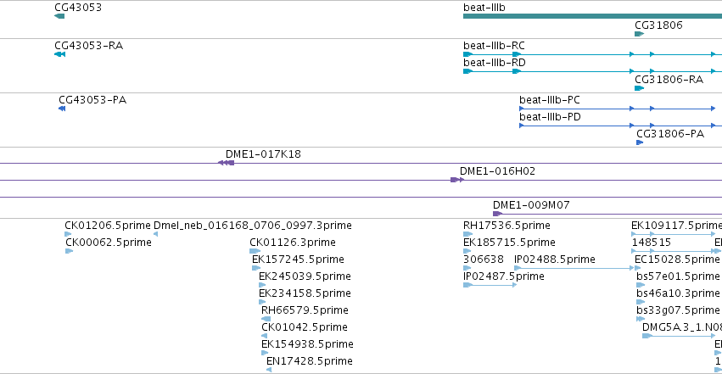Click the CG43053 gene label
Screen dimensions: 722x374
point(78,8)
